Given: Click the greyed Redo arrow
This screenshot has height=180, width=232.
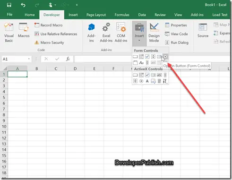Looking at the screenshot, I should point(37,5).
